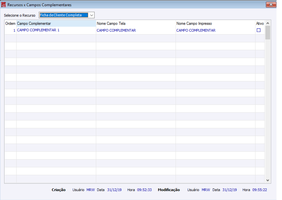Click the Criação date 31/12/19
This screenshot has width=282, height=200.
[114, 190]
